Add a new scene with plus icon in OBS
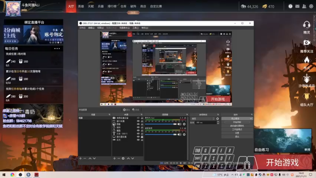 click(x=81, y=159)
